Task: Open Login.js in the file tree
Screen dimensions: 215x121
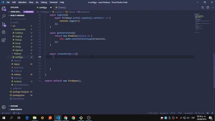Action: (x=18, y=36)
